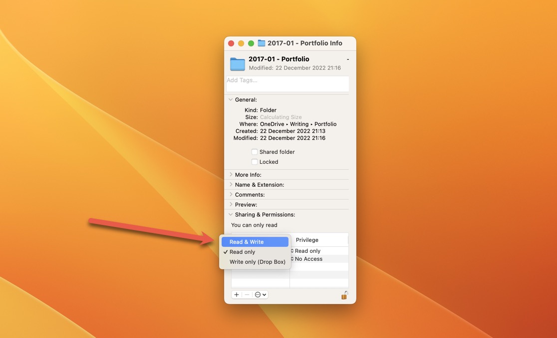Image resolution: width=557 pixels, height=338 pixels.
Task: Expand the Preview section
Action: [x=231, y=204]
